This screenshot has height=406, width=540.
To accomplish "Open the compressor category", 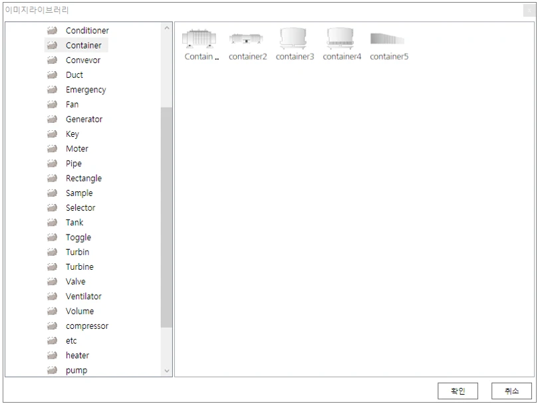I will pos(87,326).
